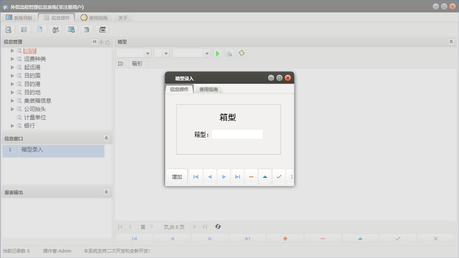459x258 pixels.
Task: Select the search/preview icon in the main toolbar
Action: click(x=8, y=29)
